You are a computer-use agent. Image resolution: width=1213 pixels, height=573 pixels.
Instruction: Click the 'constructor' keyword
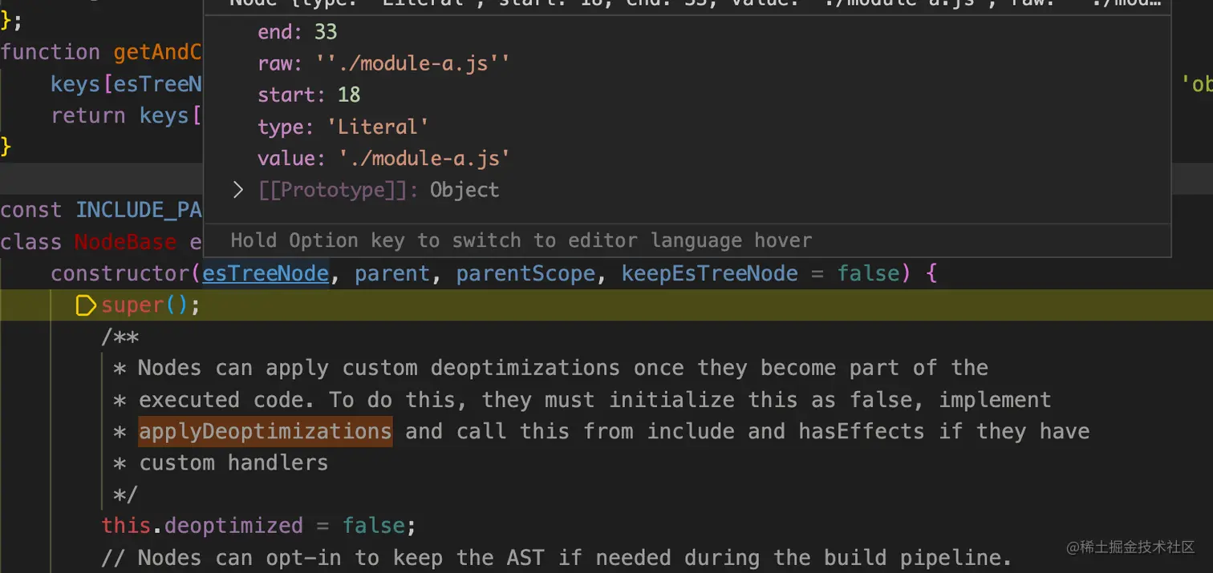120,274
